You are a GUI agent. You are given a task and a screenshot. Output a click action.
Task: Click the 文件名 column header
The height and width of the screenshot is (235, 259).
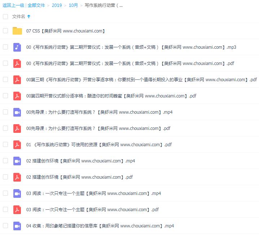pos(19,17)
